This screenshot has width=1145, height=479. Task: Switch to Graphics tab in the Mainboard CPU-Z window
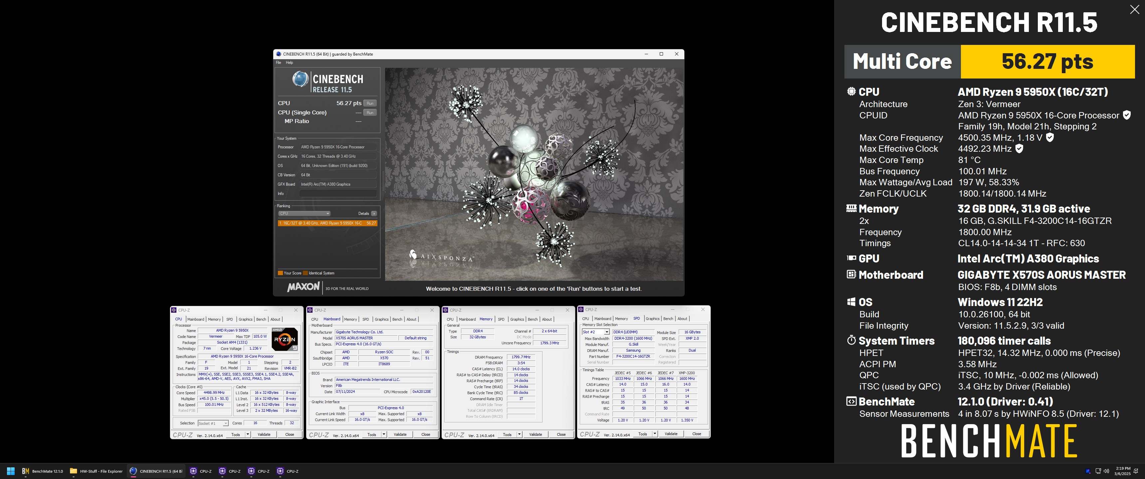381,319
